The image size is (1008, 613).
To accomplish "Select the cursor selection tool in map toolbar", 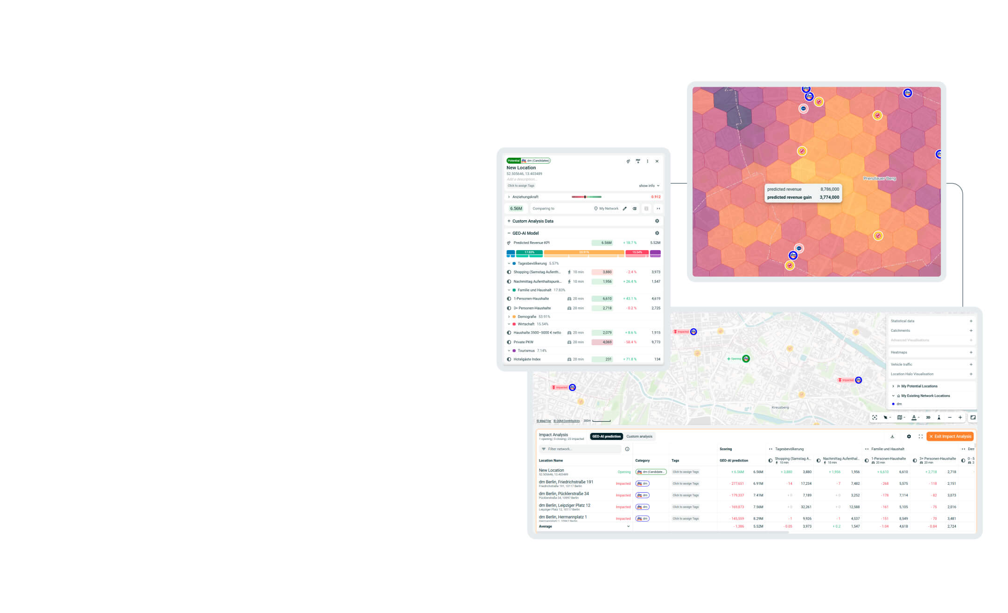I will (x=886, y=418).
